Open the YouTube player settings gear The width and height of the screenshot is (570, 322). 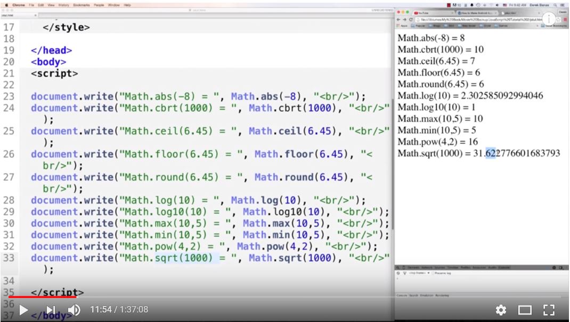[x=501, y=310]
